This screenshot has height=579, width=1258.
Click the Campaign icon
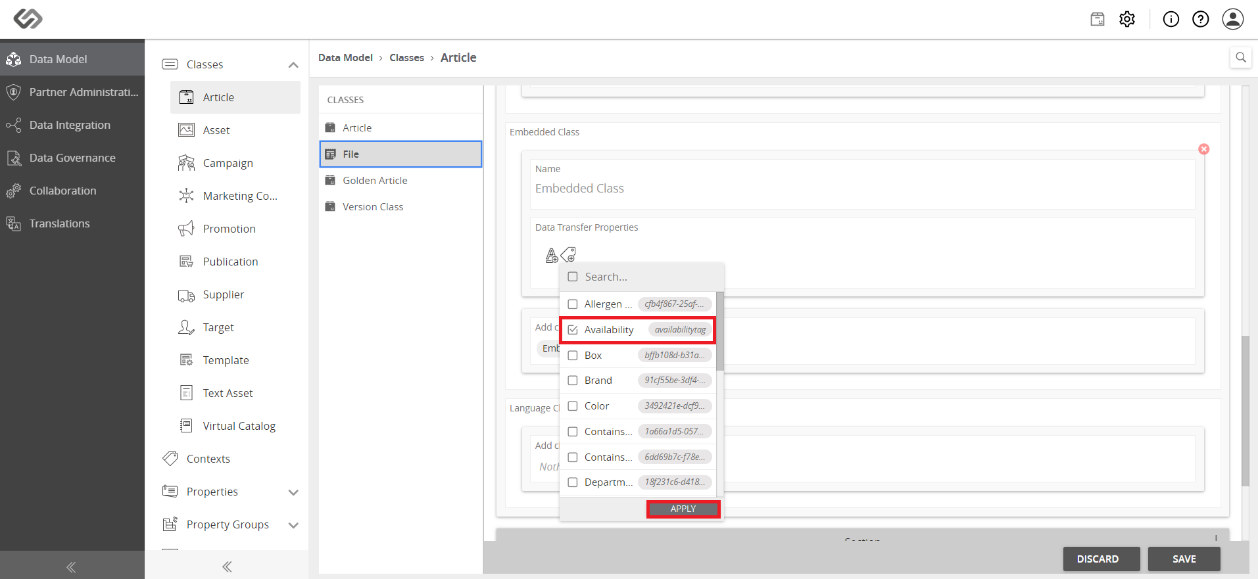click(187, 163)
